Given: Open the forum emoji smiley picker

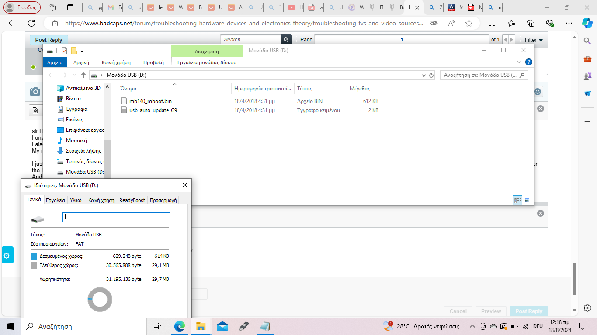Looking at the screenshot, I should [x=538, y=92].
